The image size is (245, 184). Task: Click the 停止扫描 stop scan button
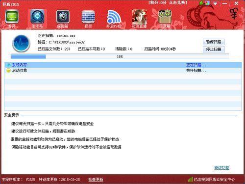214,50
